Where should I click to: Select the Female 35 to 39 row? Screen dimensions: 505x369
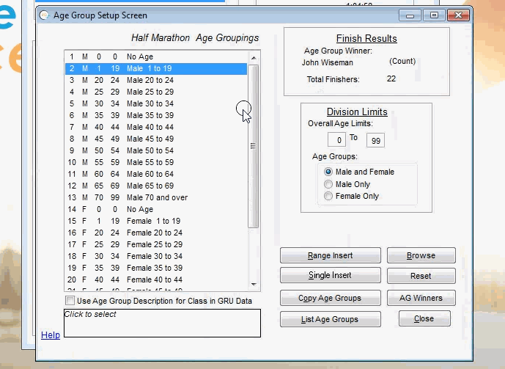pyautogui.click(x=156, y=268)
